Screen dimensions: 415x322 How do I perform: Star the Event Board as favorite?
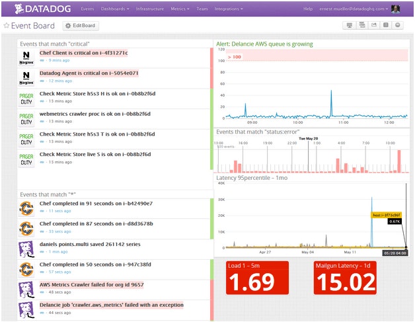7,25
